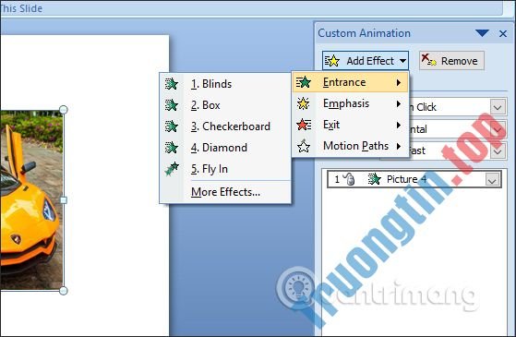Expand the Start 'On Click' dropdown arrow
This screenshot has width=516, height=337.
[x=498, y=107]
